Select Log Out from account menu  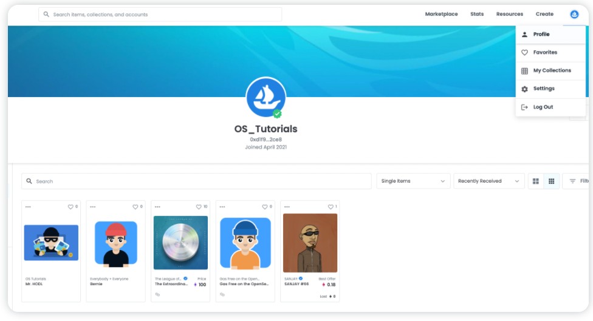[x=550, y=107]
